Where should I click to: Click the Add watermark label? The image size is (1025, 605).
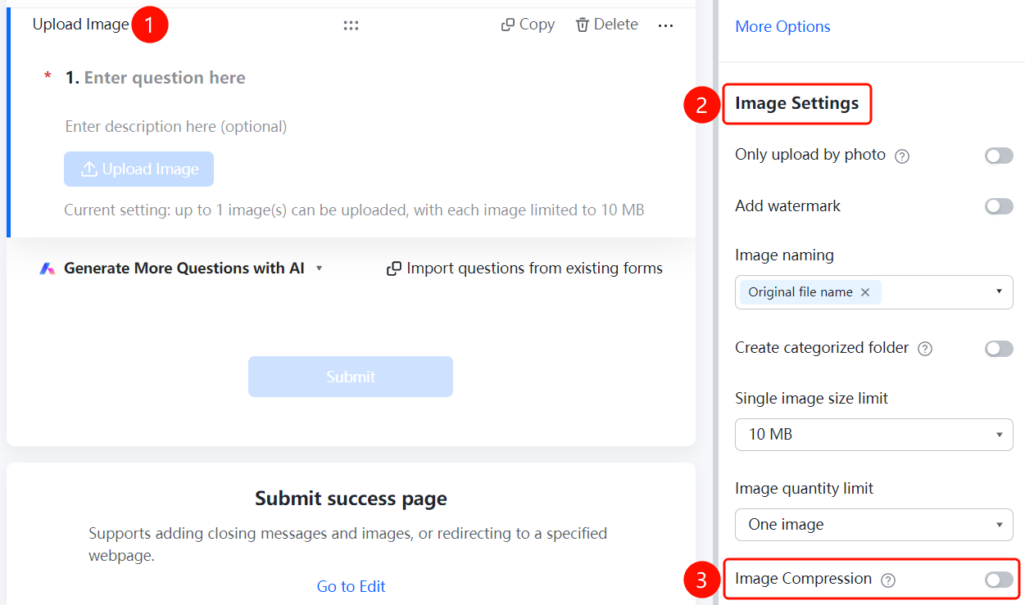(x=787, y=206)
